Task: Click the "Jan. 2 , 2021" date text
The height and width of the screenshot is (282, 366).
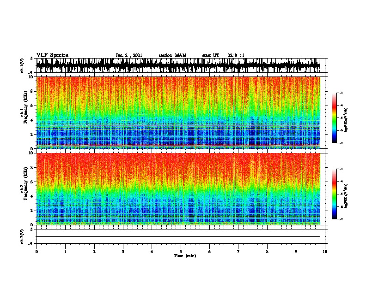Action: coord(129,55)
